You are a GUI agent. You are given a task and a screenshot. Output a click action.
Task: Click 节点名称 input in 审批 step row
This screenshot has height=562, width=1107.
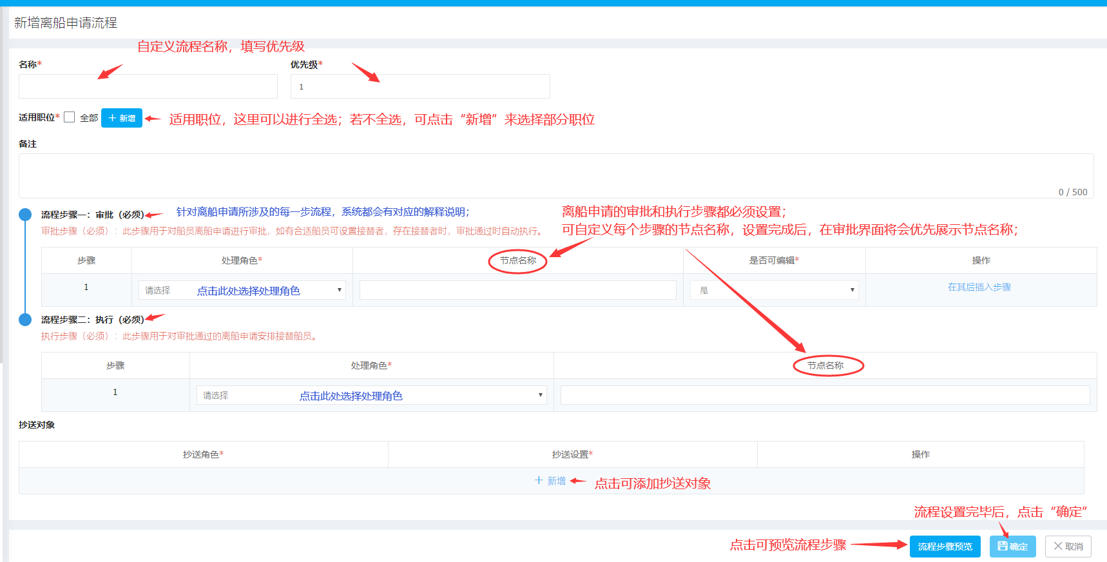(518, 290)
